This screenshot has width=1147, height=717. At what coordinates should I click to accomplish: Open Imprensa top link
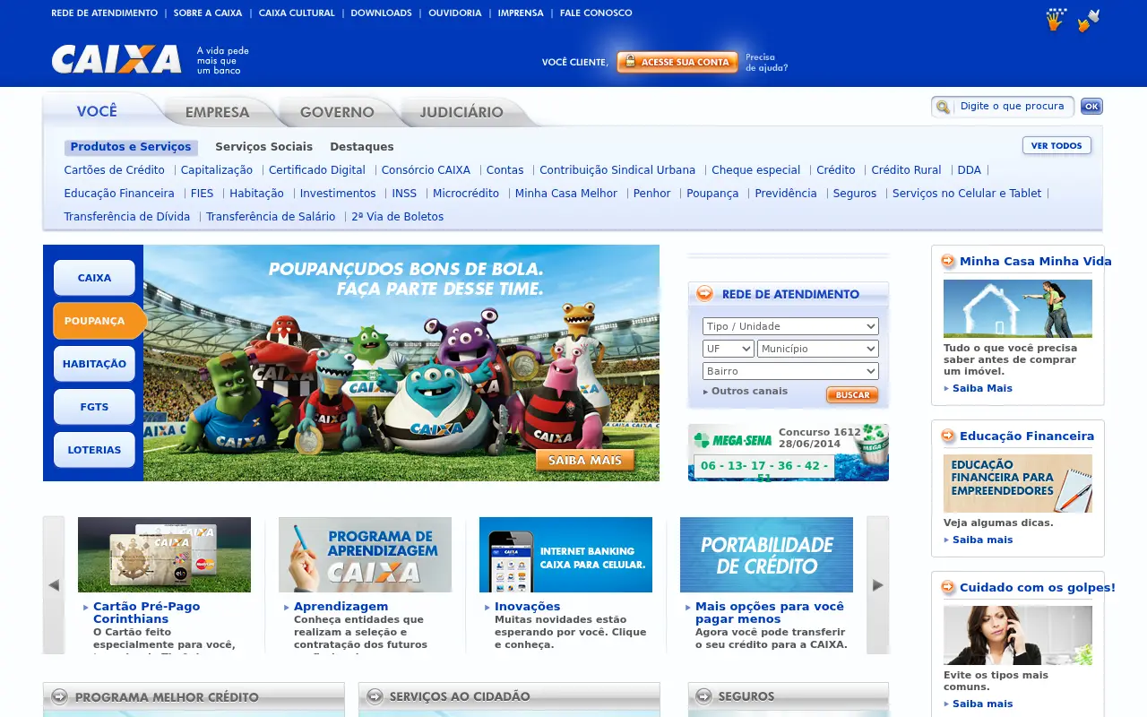coord(521,13)
